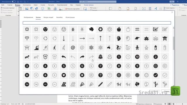Select the filled baby bodysuit icon
187x105 pixels.
point(45,57)
